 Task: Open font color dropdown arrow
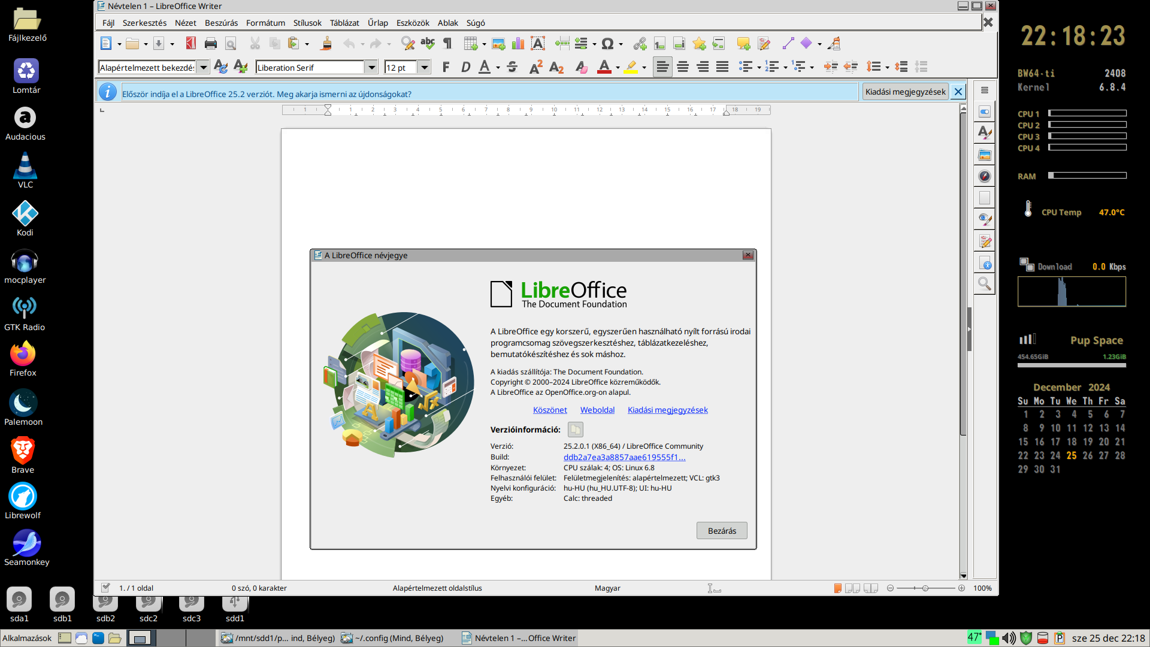click(618, 68)
